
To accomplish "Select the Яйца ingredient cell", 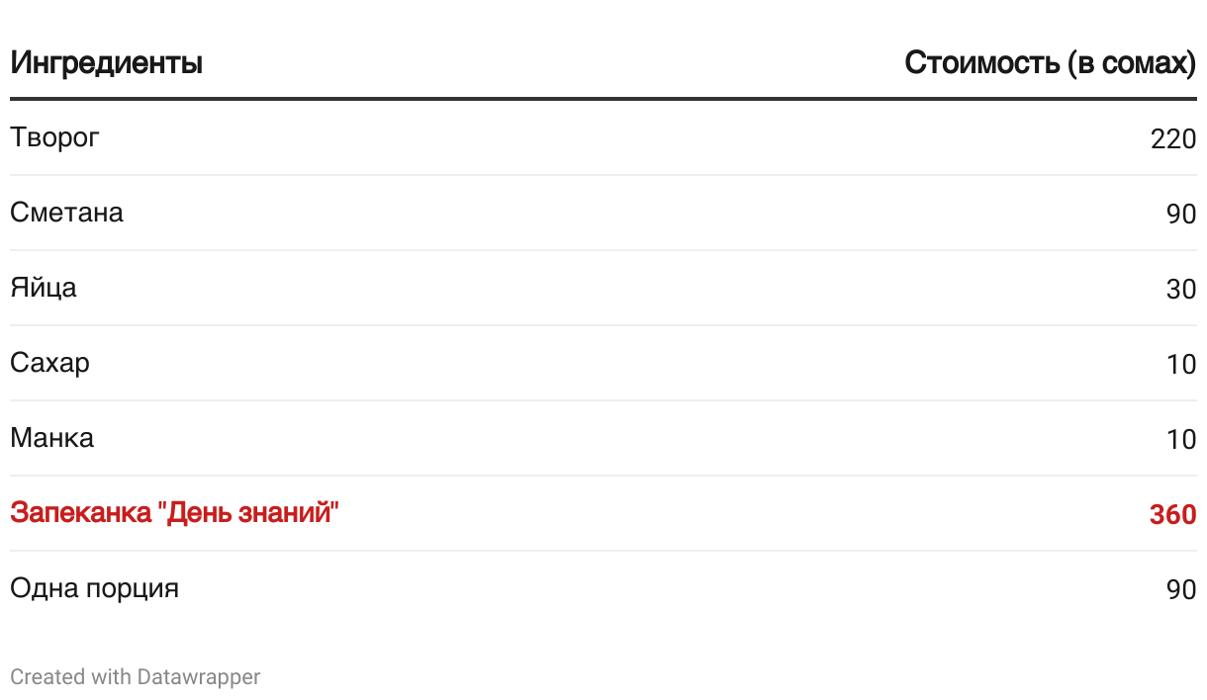I will pos(44,288).
